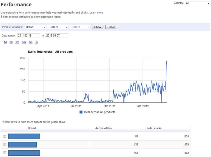Click the Learn more link
Image resolution: width=211 pixels, height=157 pixels.
pyautogui.click(x=96, y=12)
